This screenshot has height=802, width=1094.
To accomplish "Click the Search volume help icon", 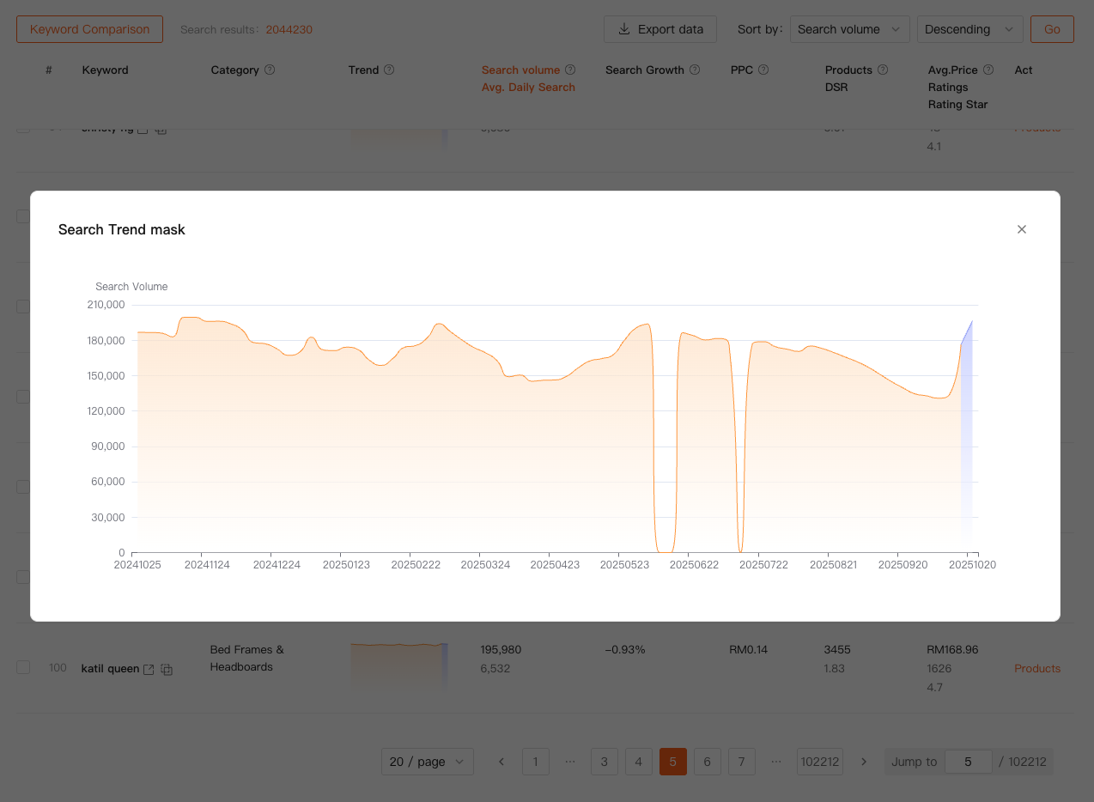I will (570, 70).
